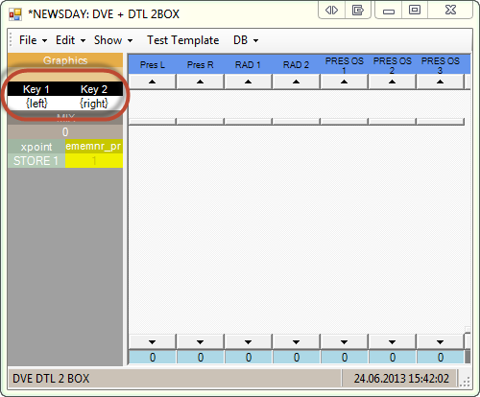Select the Graphics header
This screenshot has width=480, height=397.
[x=65, y=60]
